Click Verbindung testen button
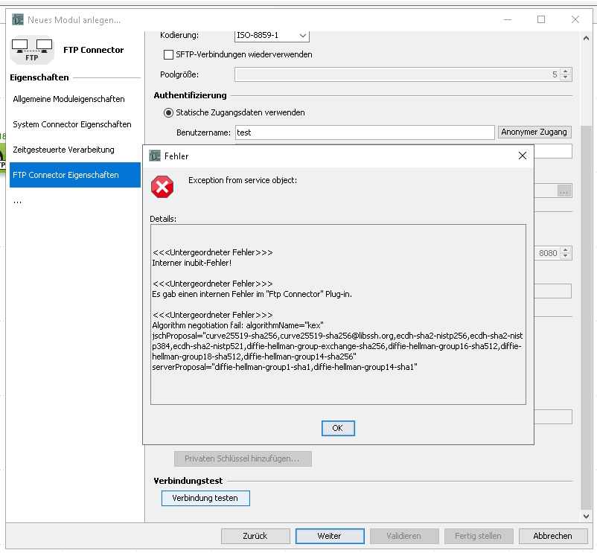Image resolution: width=597 pixels, height=553 pixels. pyautogui.click(x=205, y=498)
